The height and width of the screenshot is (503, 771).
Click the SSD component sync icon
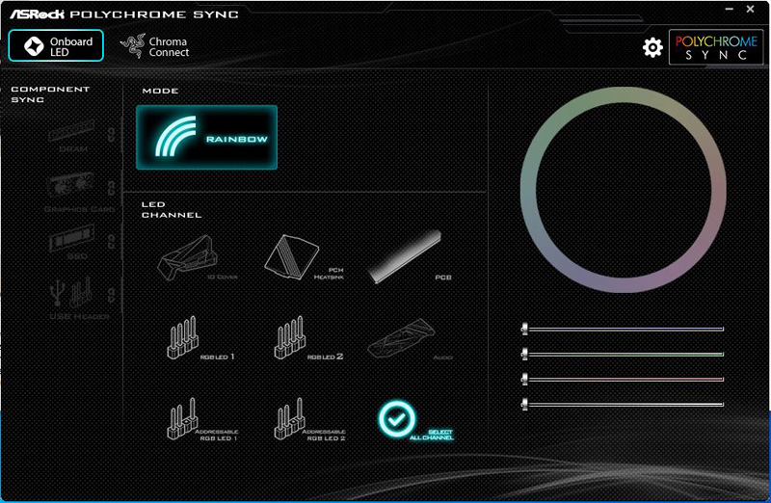[x=72, y=238]
